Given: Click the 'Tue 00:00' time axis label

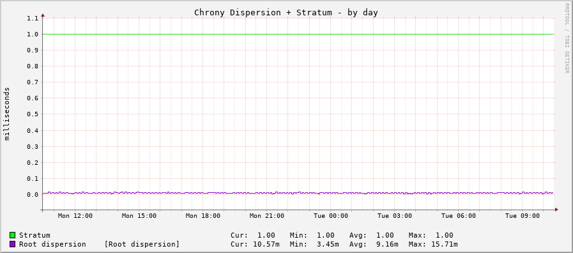Looking at the screenshot, I should coord(331,216).
